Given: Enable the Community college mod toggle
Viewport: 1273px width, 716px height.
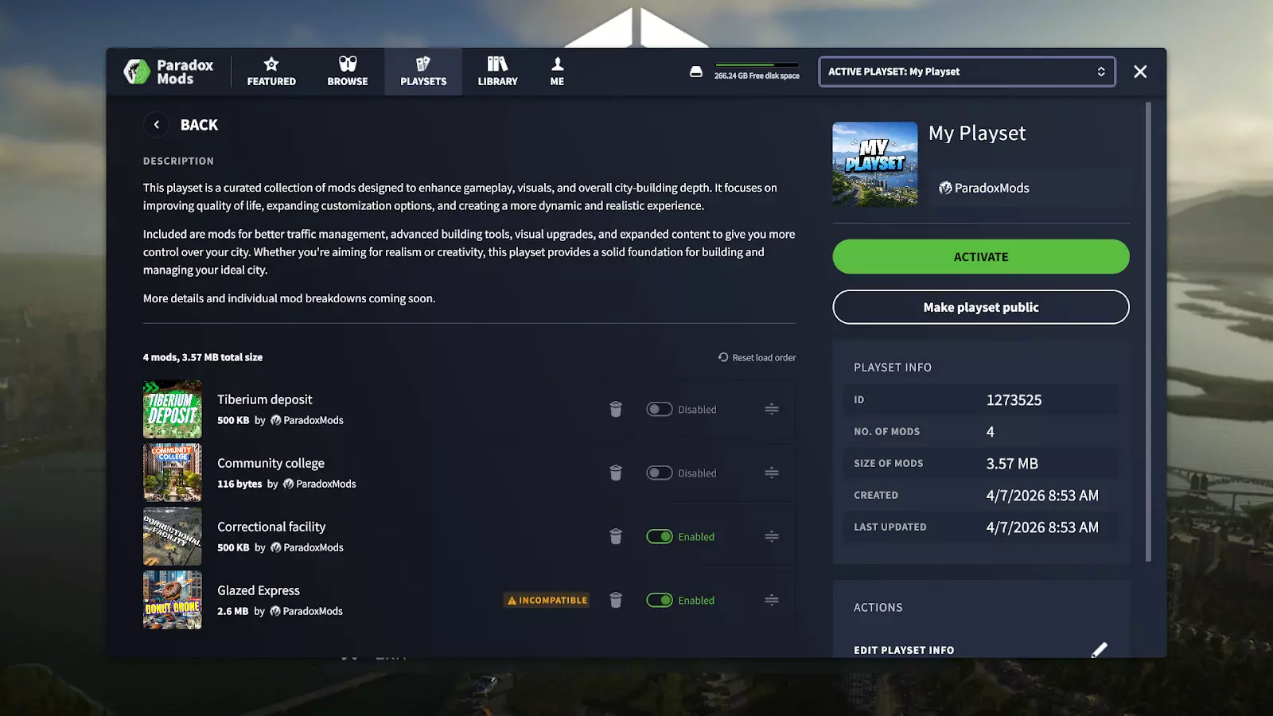Looking at the screenshot, I should (x=660, y=473).
